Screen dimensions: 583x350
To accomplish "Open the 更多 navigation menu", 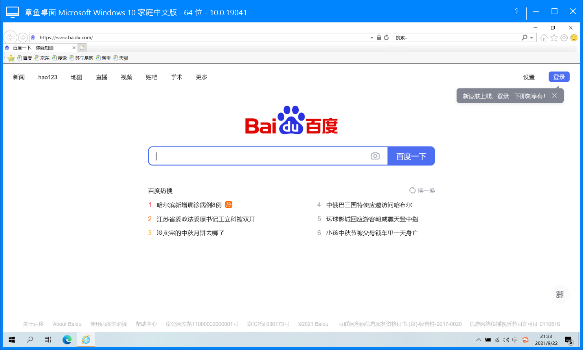I will click(201, 77).
